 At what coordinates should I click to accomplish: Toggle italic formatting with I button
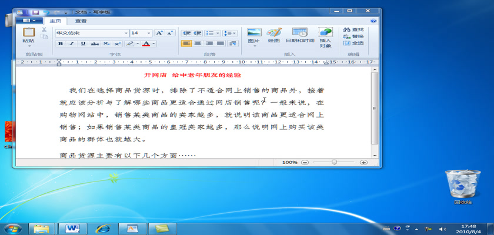coord(72,43)
